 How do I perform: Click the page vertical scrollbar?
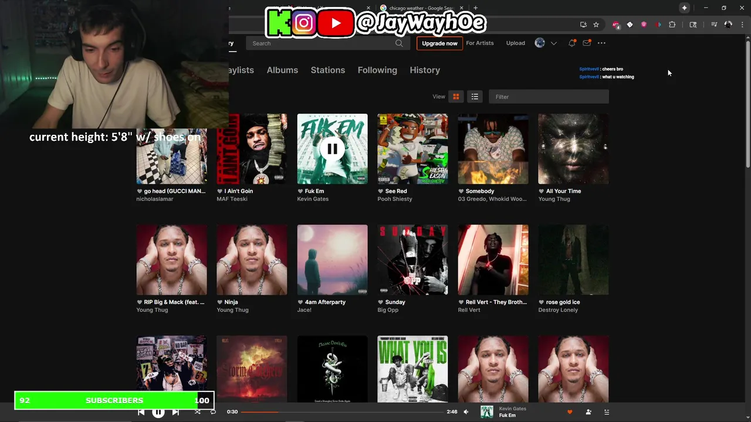747,105
